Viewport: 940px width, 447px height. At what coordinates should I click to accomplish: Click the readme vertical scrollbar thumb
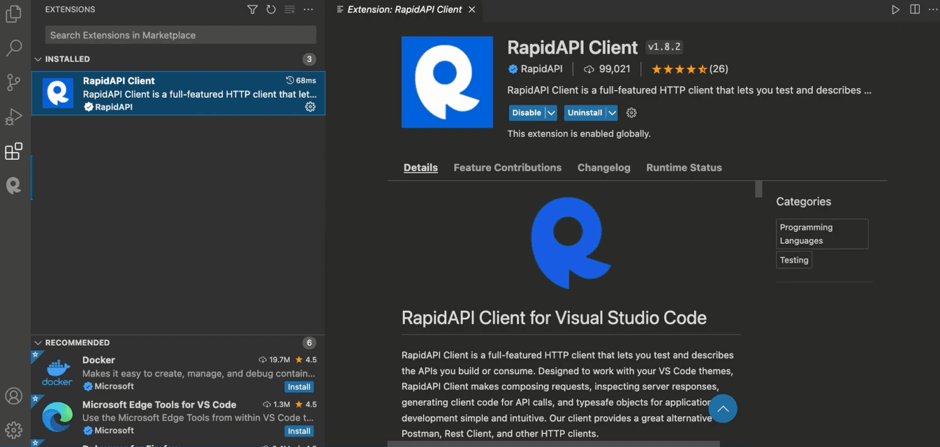(x=758, y=189)
